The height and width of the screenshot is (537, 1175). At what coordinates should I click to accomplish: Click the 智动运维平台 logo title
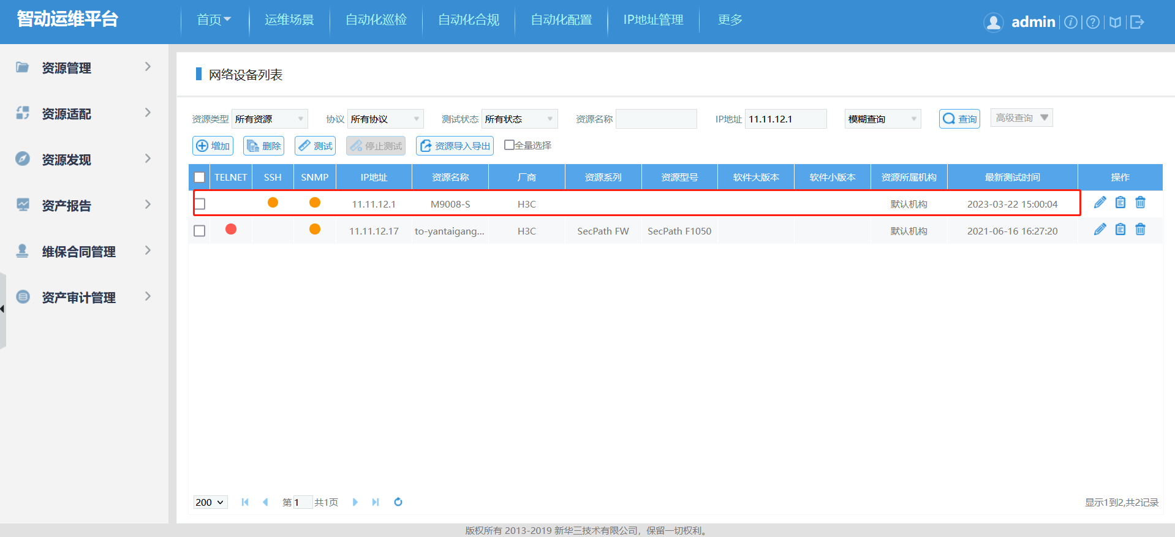click(67, 19)
